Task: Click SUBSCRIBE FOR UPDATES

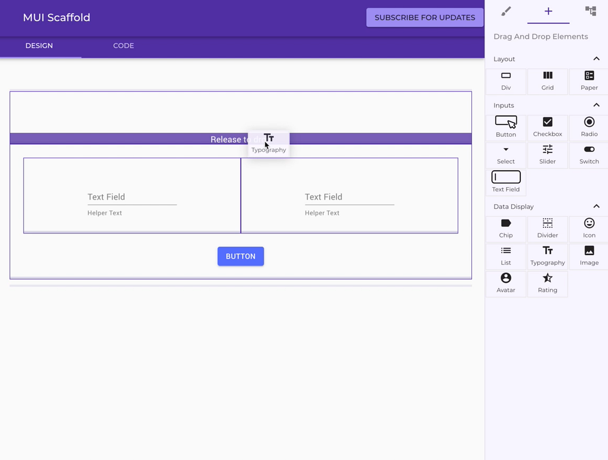Action: [x=425, y=17]
